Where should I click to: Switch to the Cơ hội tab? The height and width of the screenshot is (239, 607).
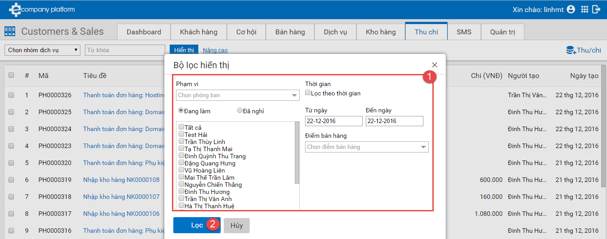(x=247, y=32)
